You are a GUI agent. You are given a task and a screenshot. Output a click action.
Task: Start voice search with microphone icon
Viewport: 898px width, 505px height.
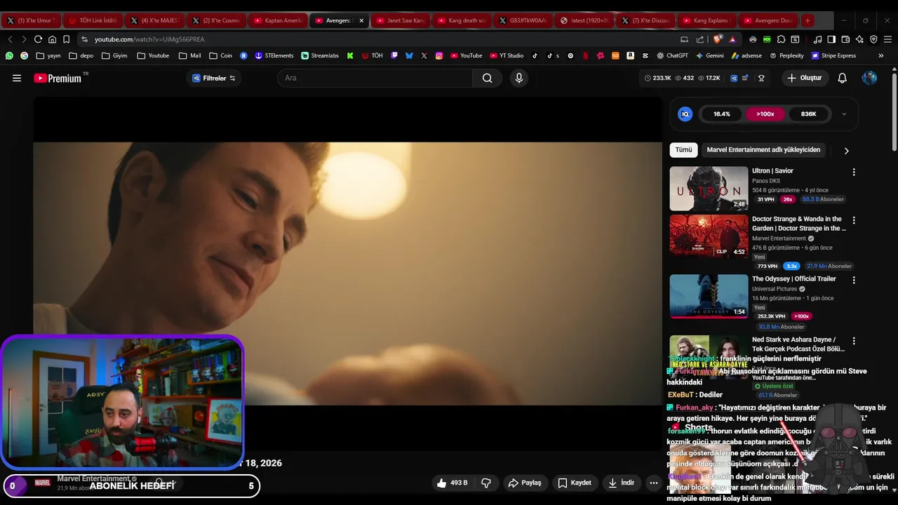point(519,78)
